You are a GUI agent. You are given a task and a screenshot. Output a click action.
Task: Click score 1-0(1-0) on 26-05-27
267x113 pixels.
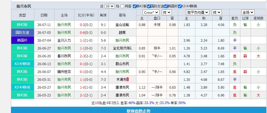click(x=86, y=87)
